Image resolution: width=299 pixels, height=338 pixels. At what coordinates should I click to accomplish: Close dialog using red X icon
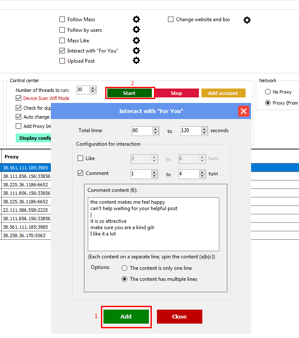pyautogui.click(x=243, y=111)
